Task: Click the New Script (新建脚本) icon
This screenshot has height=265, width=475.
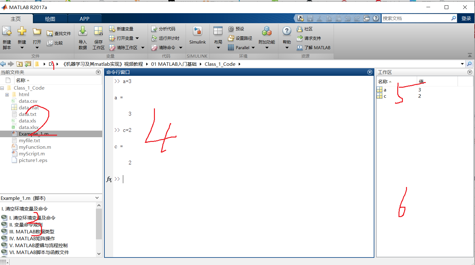Action: [x=7, y=31]
